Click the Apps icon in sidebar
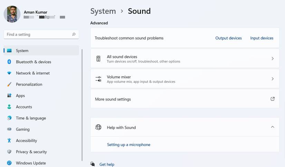Viewport: 285px width, 167px height. click(9, 96)
